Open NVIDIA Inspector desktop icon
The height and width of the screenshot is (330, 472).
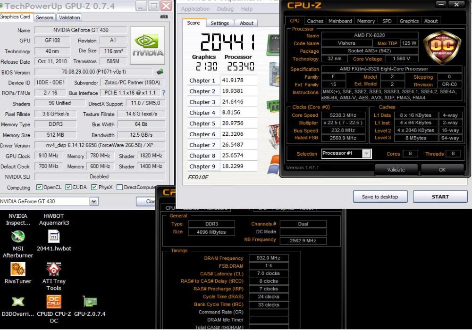click(18, 219)
